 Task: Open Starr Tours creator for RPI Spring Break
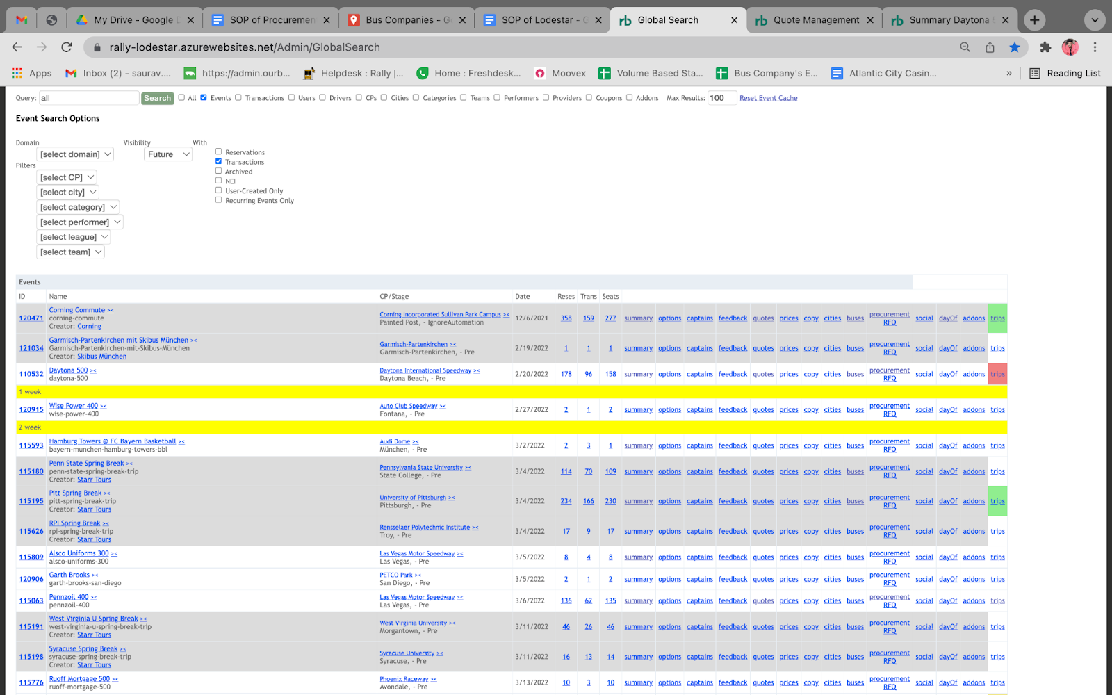coord(94,539)
